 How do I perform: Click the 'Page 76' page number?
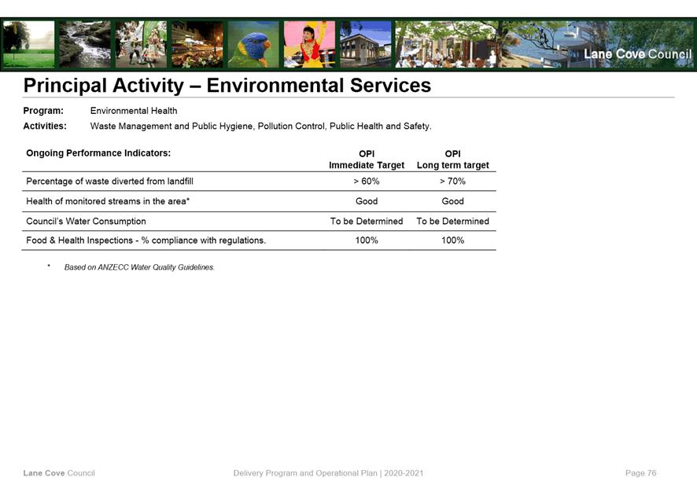(641, 473)
